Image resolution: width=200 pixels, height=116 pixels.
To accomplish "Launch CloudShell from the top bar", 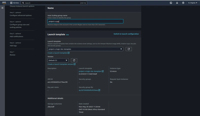I will click(171, 3).
